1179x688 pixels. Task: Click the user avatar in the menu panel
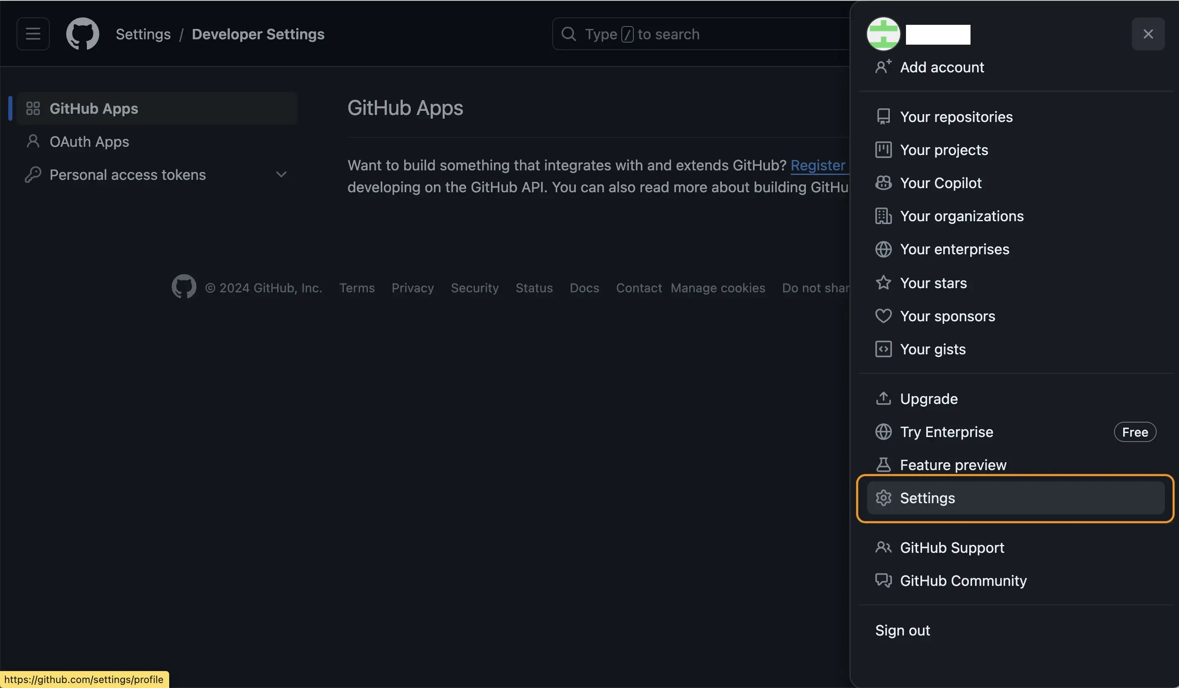click(883, 33)
